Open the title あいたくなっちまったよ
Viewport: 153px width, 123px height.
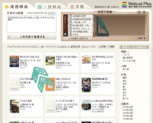tap(30, 57)
